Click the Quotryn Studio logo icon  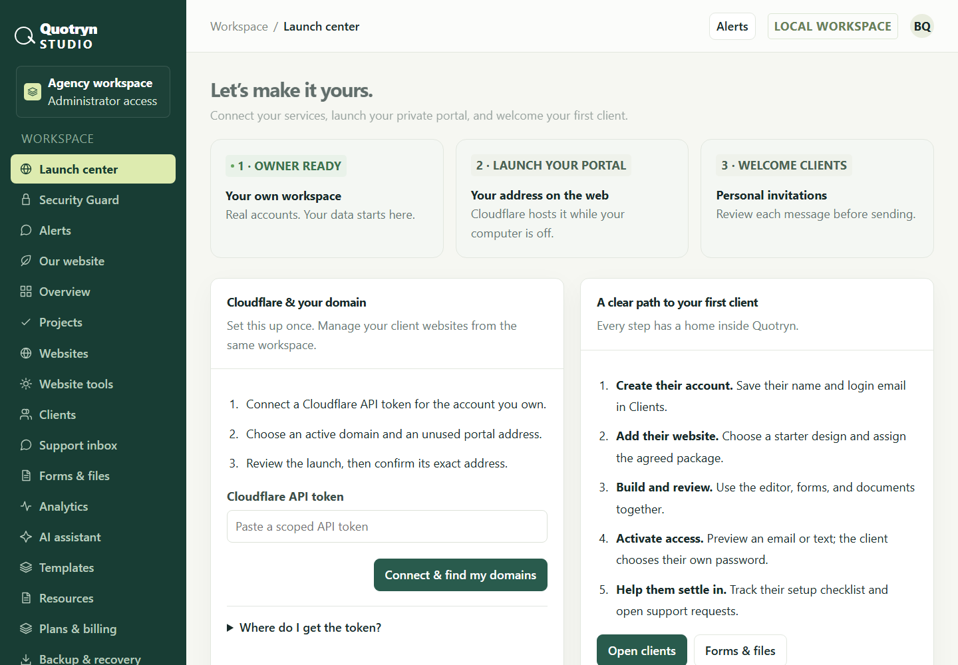pos(25,36)
